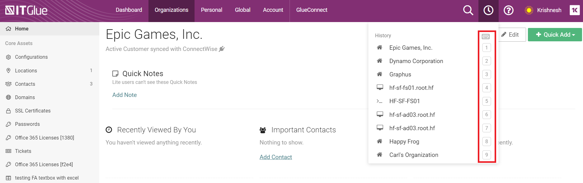Click the Add Note link

click(125, 95)
